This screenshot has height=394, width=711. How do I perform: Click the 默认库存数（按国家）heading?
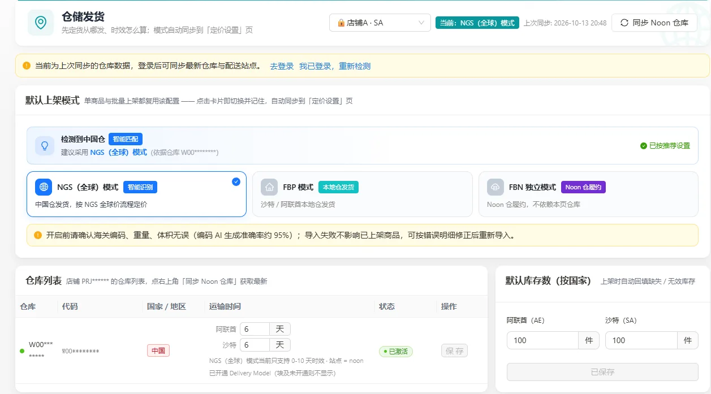pyautogui.click(x=548, y=280)
